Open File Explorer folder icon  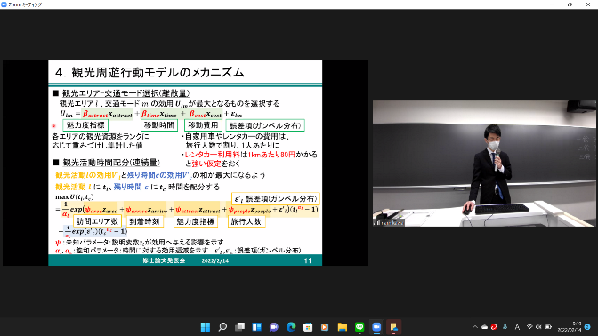pos(342,327)
